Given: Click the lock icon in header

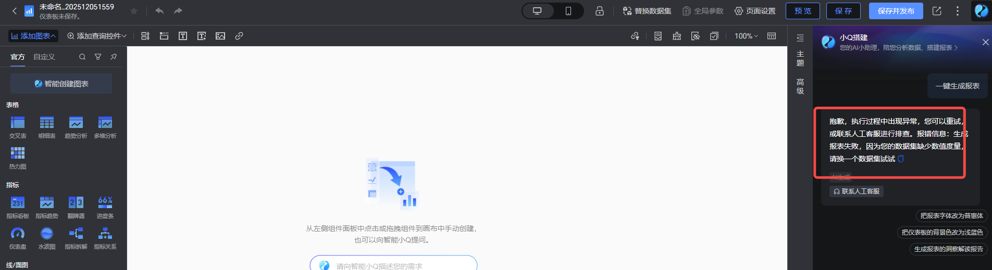Looking at the screenshot, I should (x=600, y=11).
